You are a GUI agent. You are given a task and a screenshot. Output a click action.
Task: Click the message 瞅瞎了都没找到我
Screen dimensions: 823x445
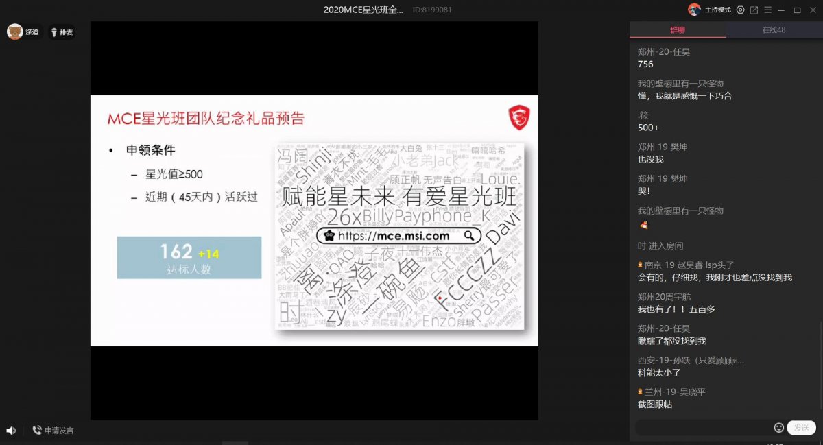pos(672,341)
